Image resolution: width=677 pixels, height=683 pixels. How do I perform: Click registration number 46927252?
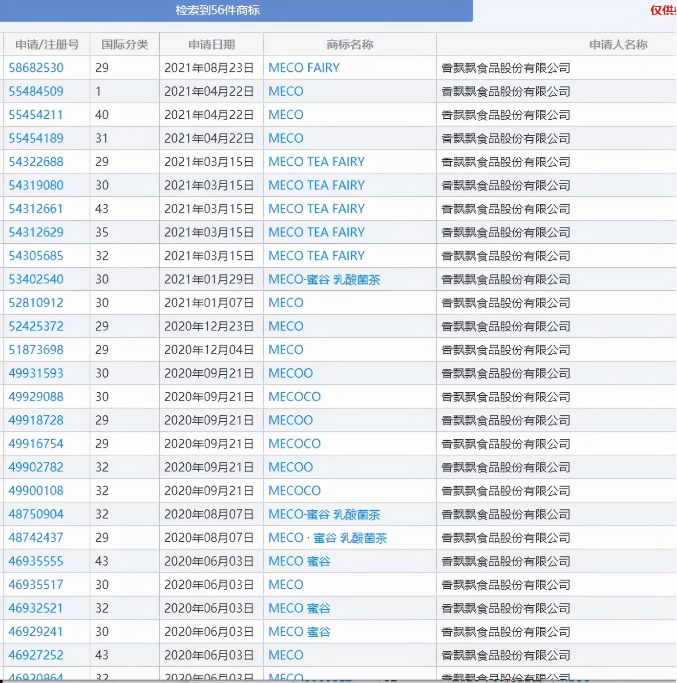click(36, 655)
